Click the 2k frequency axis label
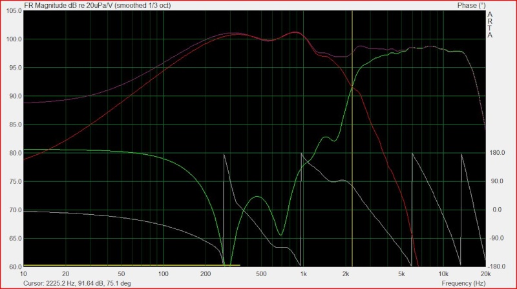Viewport: 517px width, 289px height. click(346, 274)
